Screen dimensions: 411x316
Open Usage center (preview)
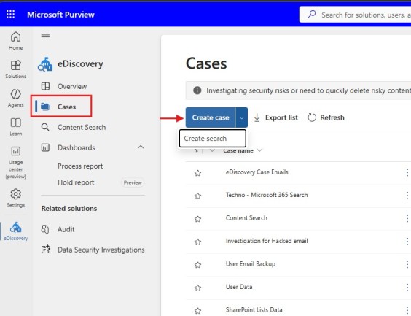coord(16,163)
